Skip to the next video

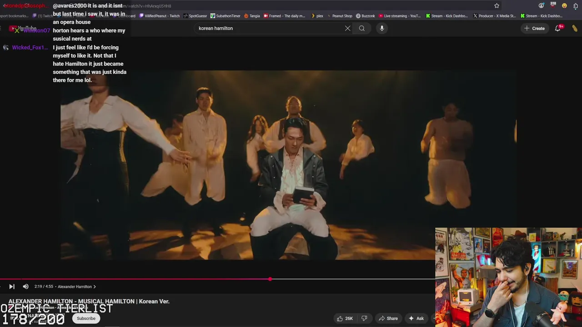tap(12, 287)
